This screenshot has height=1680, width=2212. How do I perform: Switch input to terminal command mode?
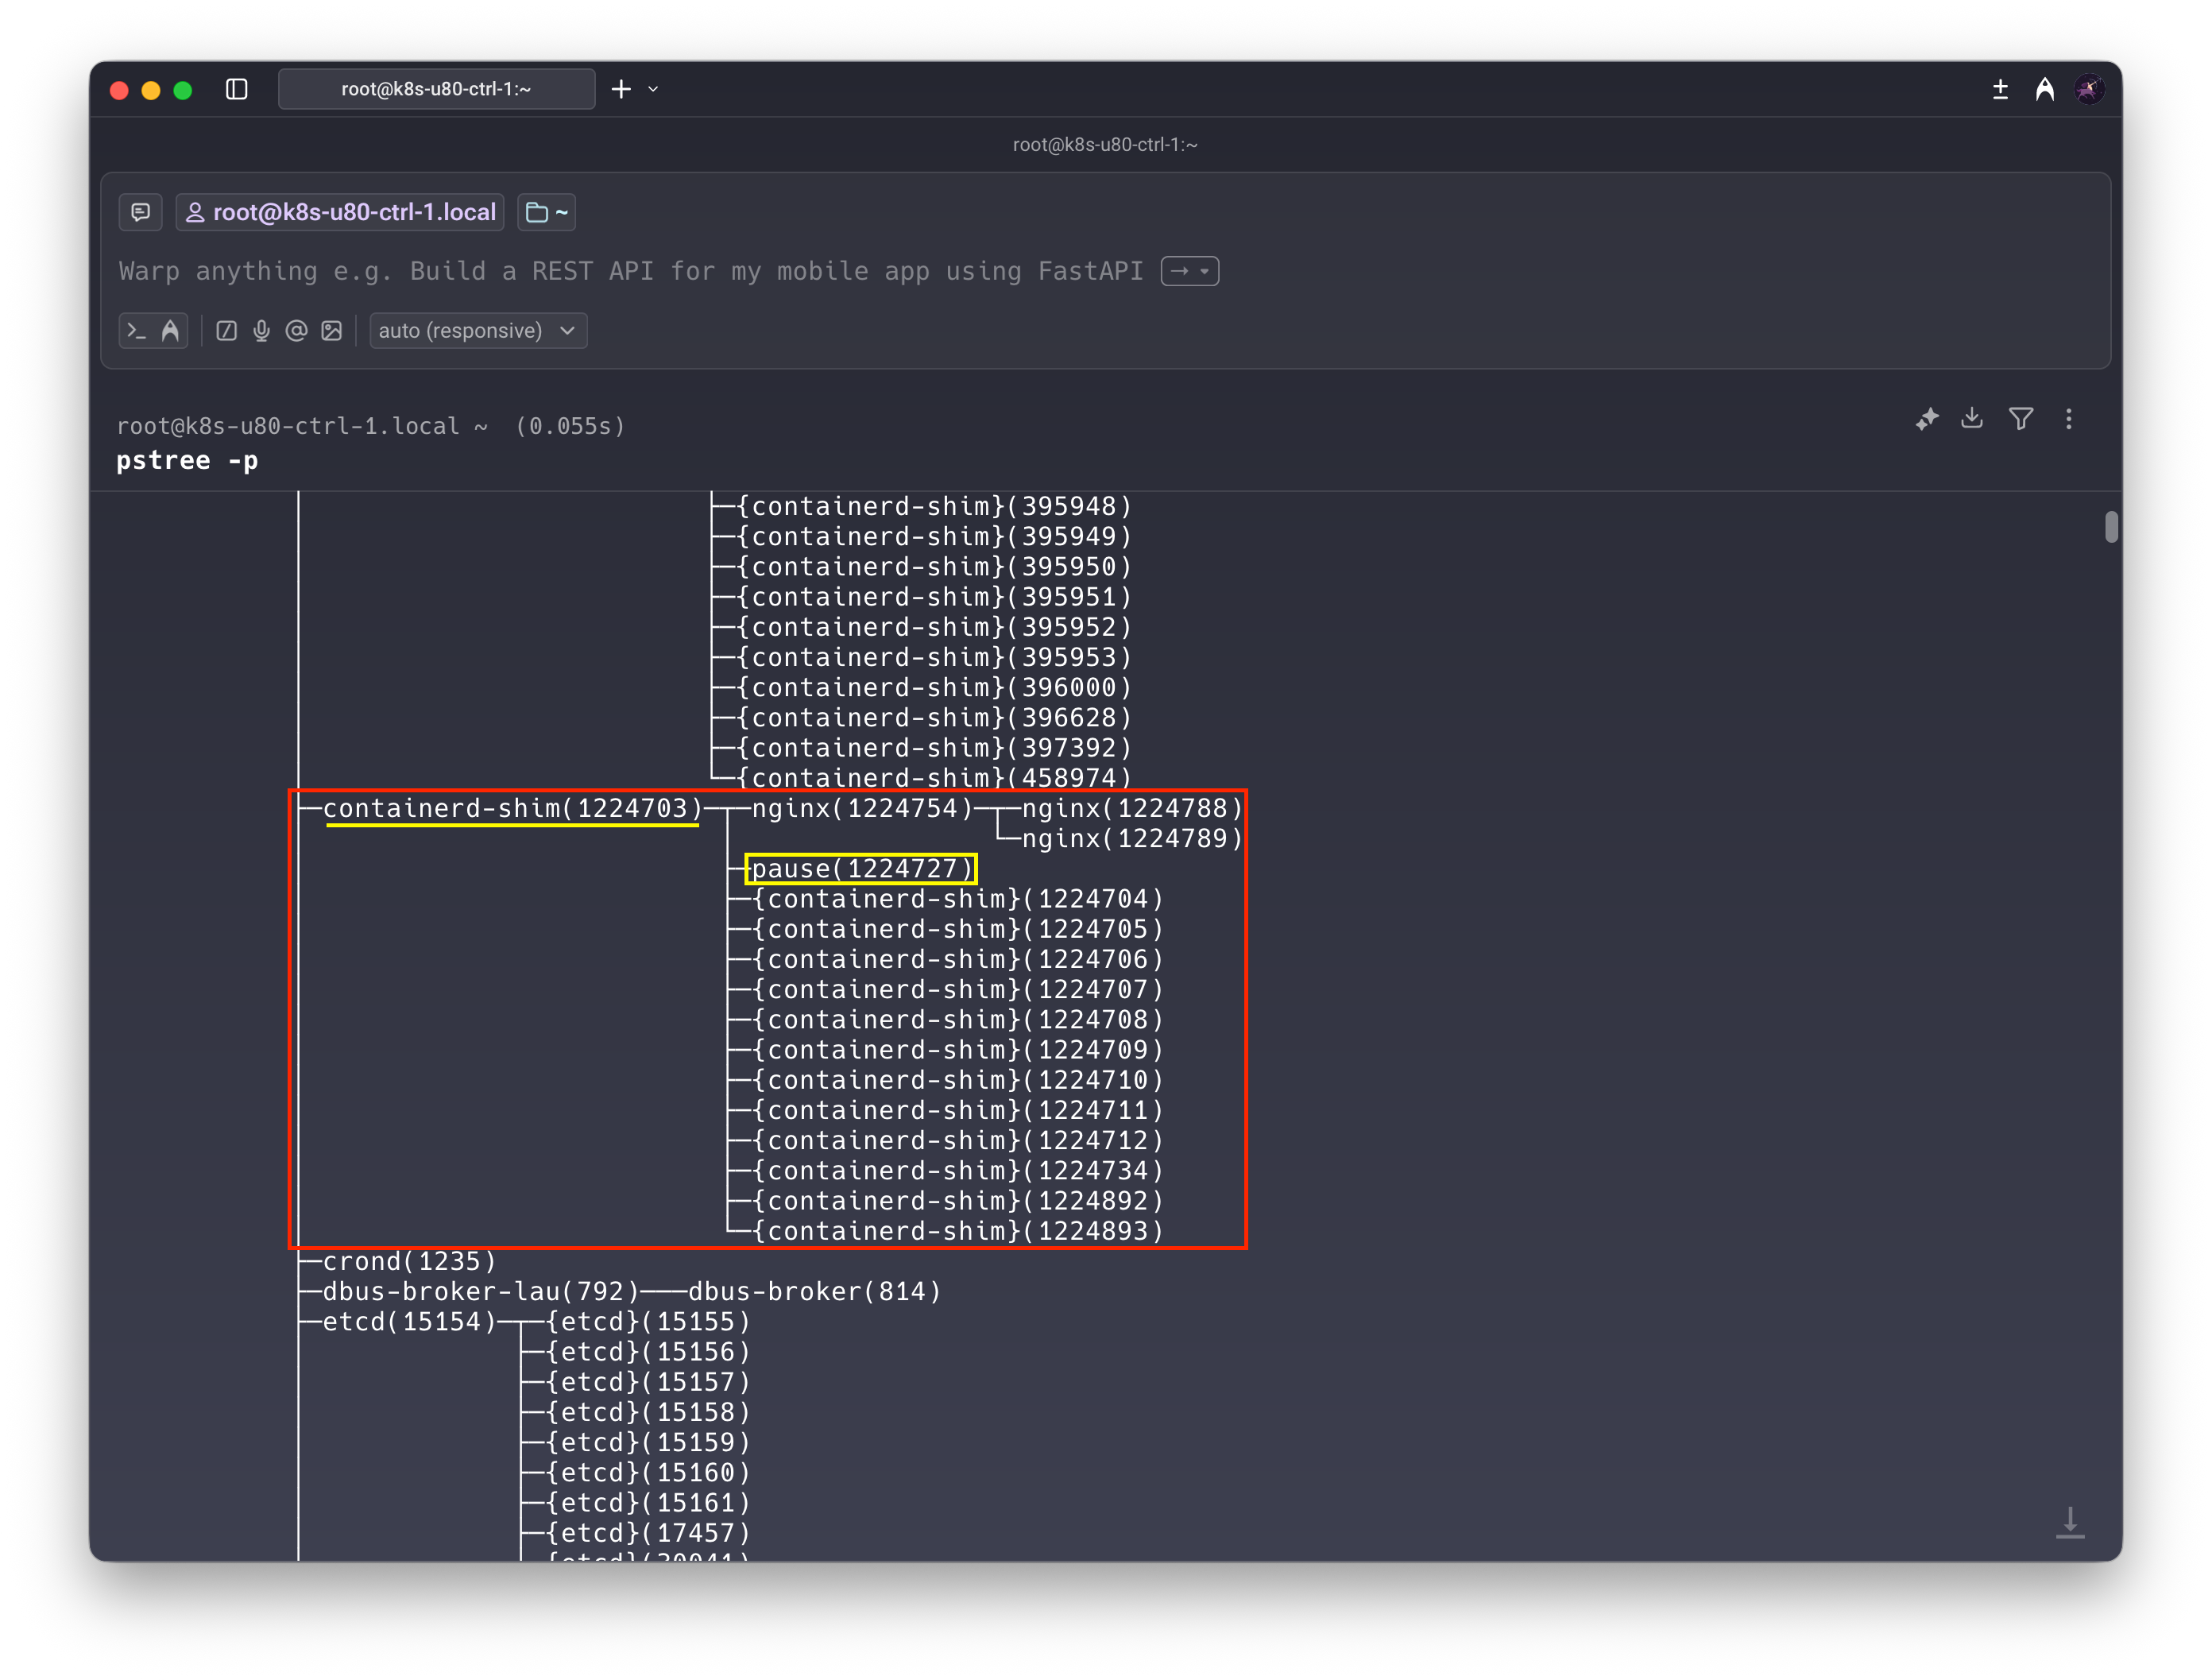coord(137,331)
